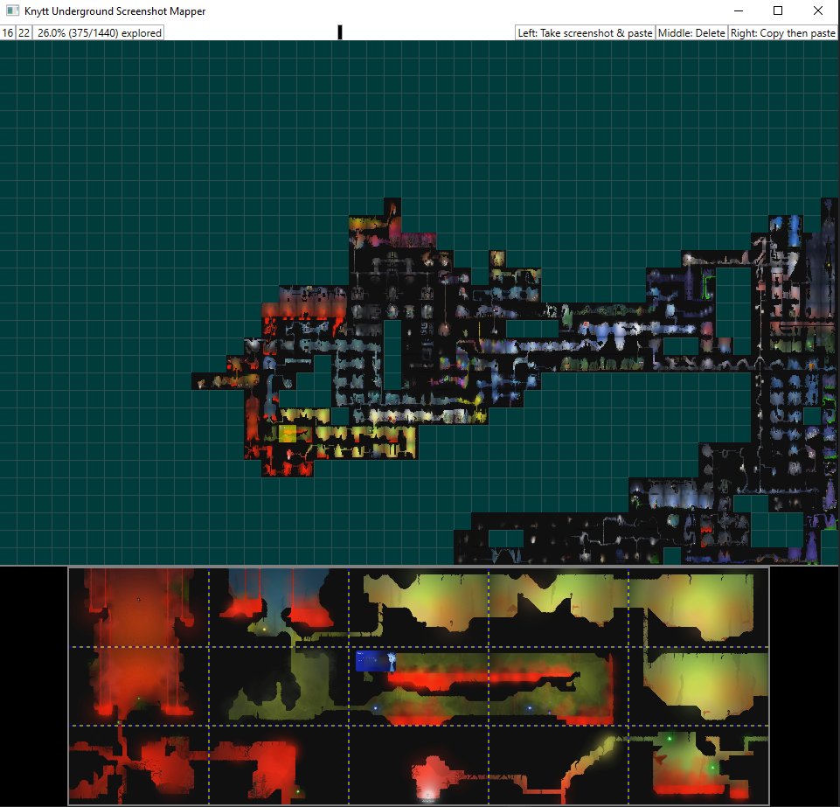The image size is (840, 807).
Task: Click the '22' coordinate value in status bar
Action: click(24, 32)
